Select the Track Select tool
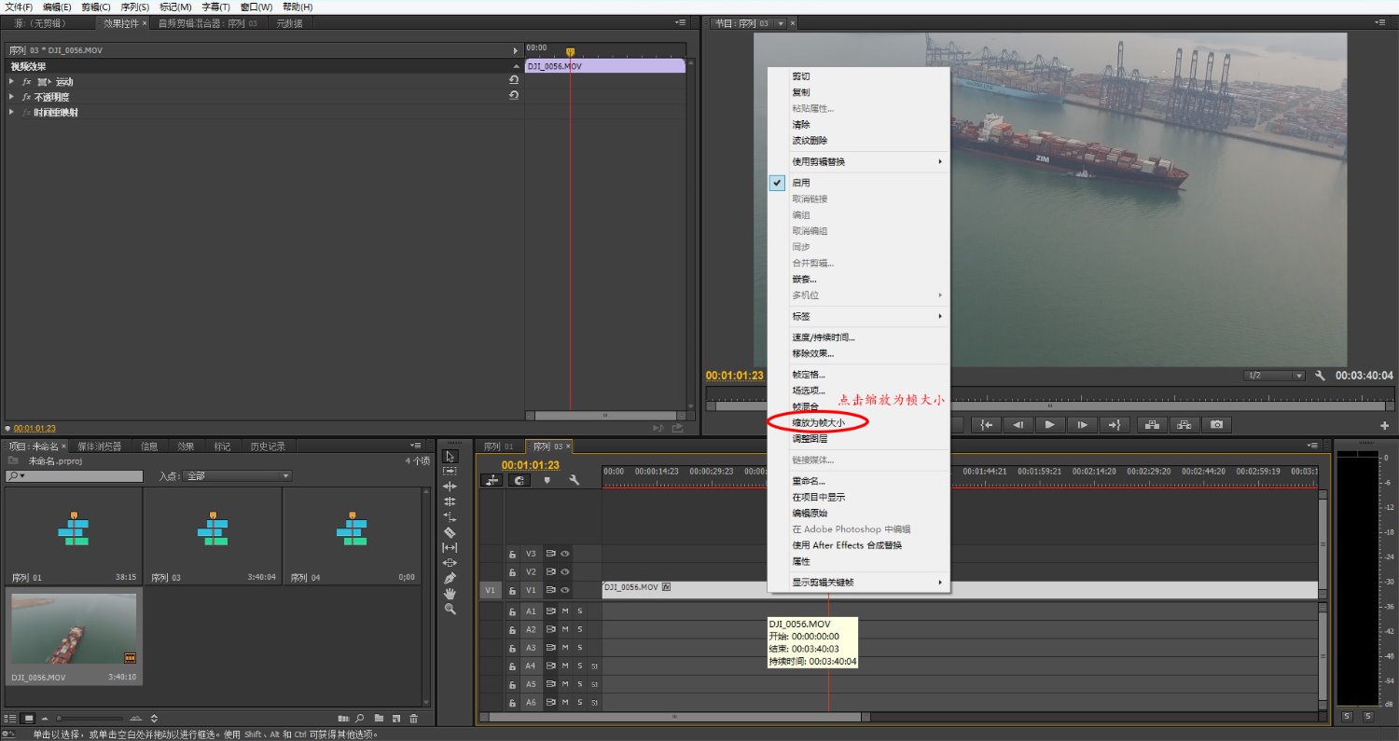Image resolution: width=1399 pixels, height=741 pixels. click(450, 472)
